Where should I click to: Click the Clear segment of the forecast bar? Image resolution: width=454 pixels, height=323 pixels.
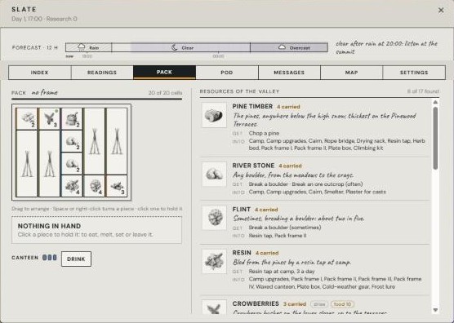pos(181,47)
